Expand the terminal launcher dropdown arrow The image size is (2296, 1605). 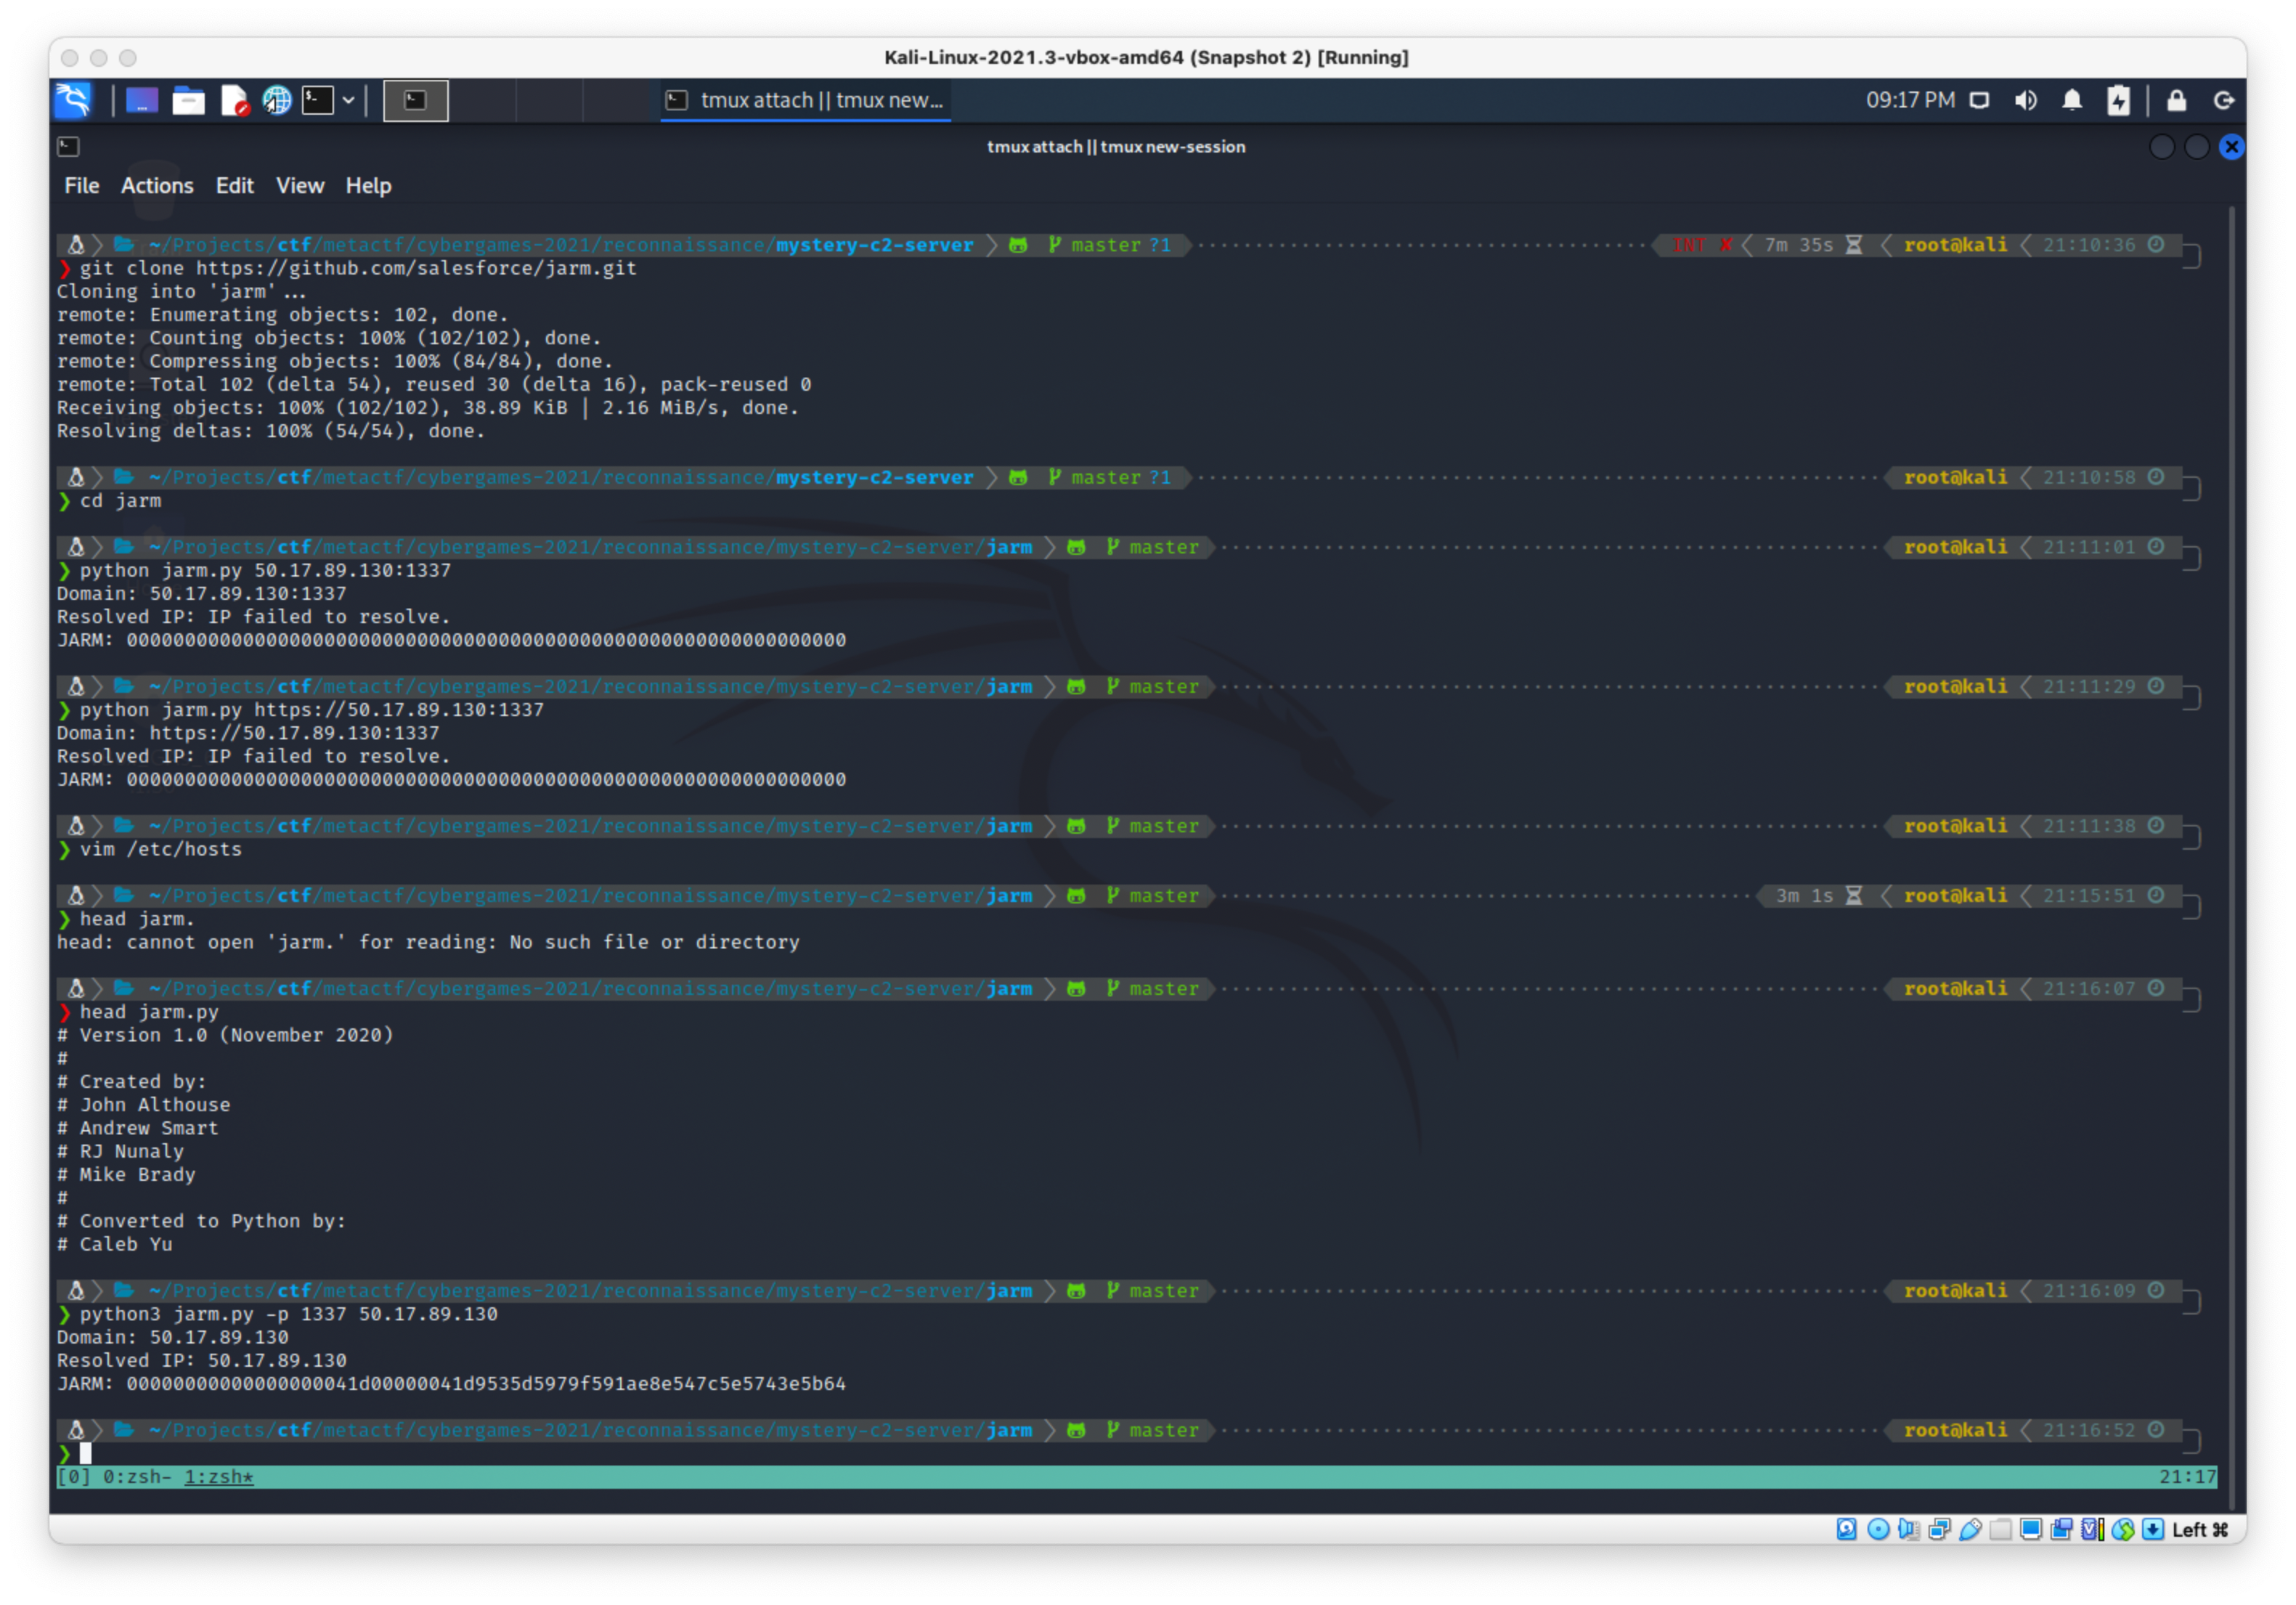pyautogui.click(x=348, y=100)
